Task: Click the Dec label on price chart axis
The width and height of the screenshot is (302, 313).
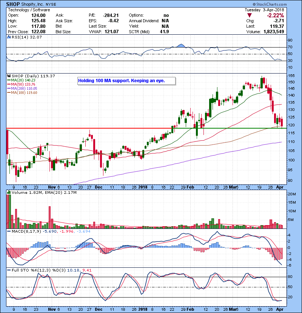Action: pos(99,187)
